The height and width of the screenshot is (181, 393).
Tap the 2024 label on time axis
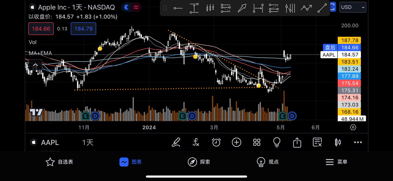pos(149,127)
